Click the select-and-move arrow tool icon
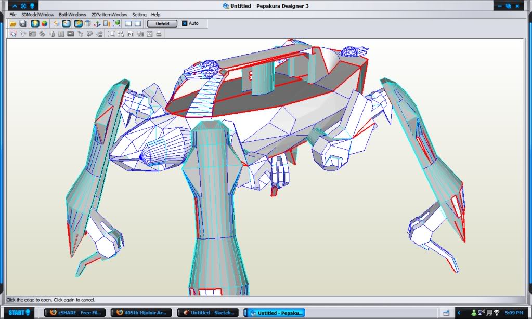The height and width of the screenshot is (319, 532). (13, 34)
